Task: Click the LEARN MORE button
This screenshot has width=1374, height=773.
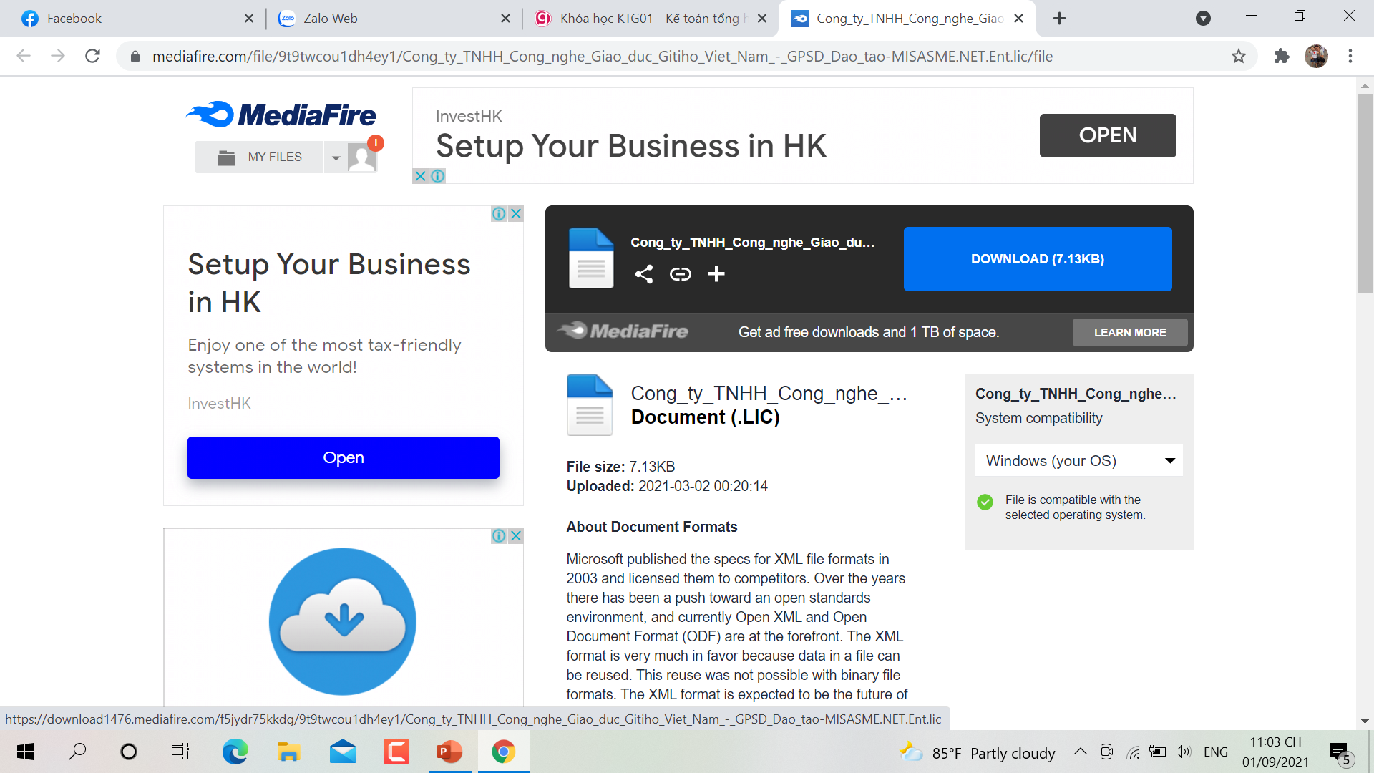Action: pyautogui.click(x=1130, y=332)
